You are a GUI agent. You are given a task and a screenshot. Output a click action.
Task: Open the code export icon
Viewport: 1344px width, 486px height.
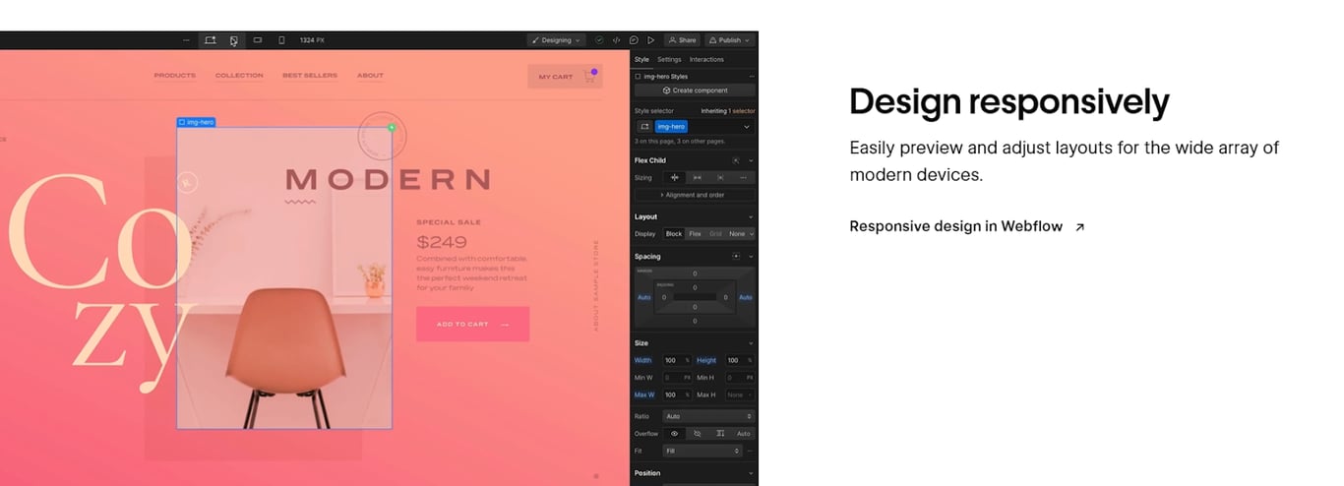coord(617,40)
